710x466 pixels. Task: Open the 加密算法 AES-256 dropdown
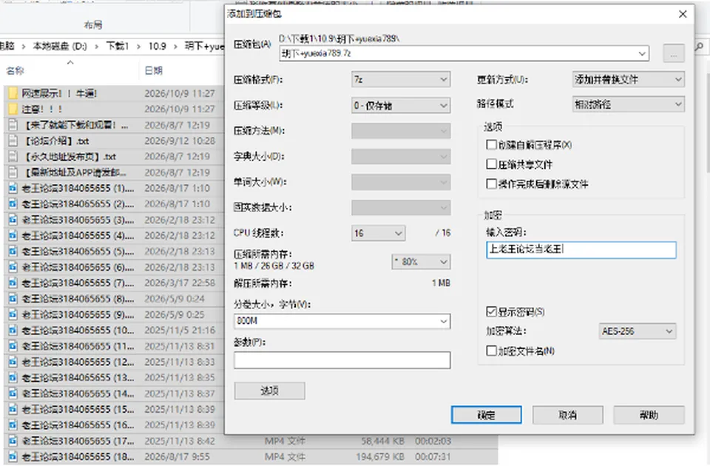point(637,331)
